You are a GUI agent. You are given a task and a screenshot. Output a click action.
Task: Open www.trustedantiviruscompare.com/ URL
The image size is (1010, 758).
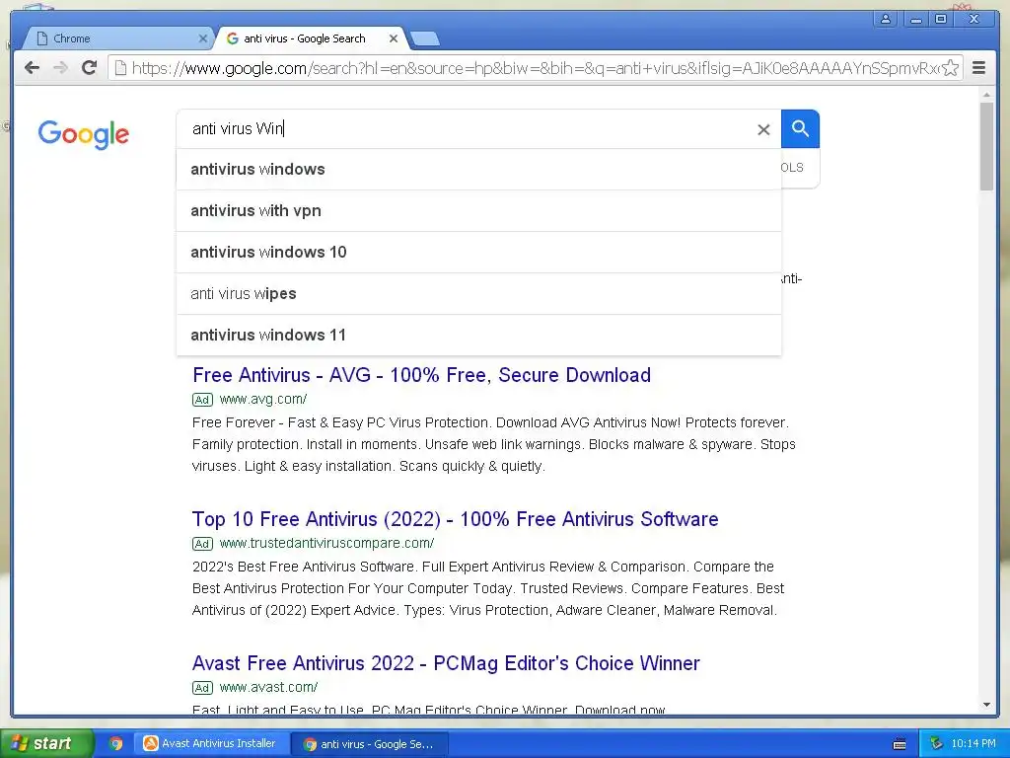pyautogui.click(x=326, y=543)
